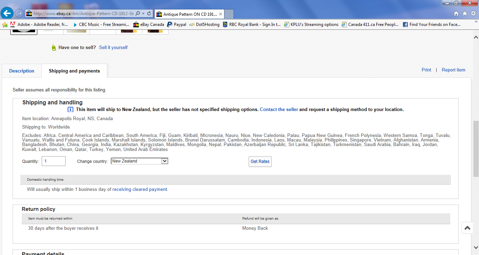
Task: Click the Return policy heading
Action: pos(39,209)
